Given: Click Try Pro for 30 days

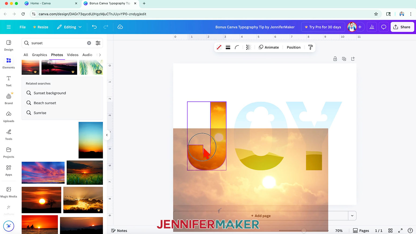Looking at the screenshot, I should 323,27.
